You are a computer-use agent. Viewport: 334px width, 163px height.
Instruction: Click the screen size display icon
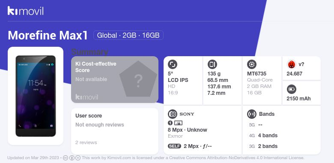[173, 64]
